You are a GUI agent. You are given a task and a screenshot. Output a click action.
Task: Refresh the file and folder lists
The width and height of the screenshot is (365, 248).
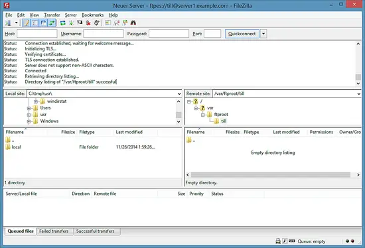(63, 23)
